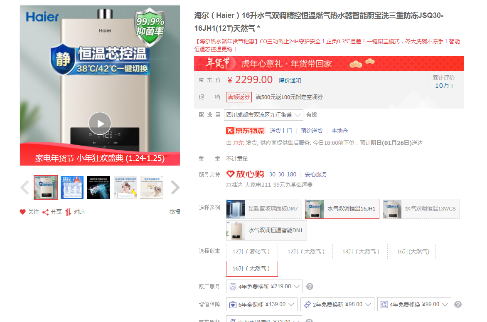Open the delivery address dropdown

coord(263,115)
